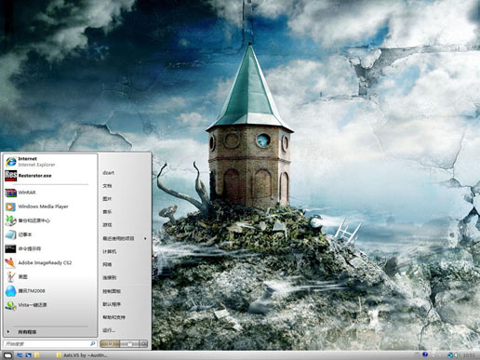The width and height of the screenshot is (480, 360).
Task: Expand the recently used items submenu
Action: point(125,238)
